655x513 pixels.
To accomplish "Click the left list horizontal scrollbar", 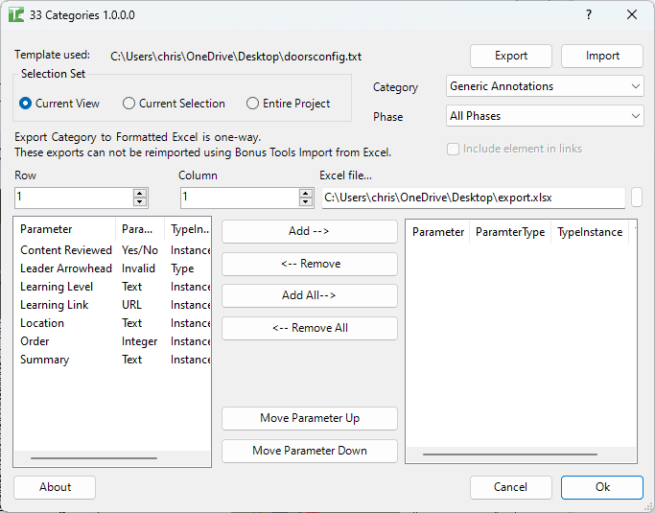I will pos(94,458).
